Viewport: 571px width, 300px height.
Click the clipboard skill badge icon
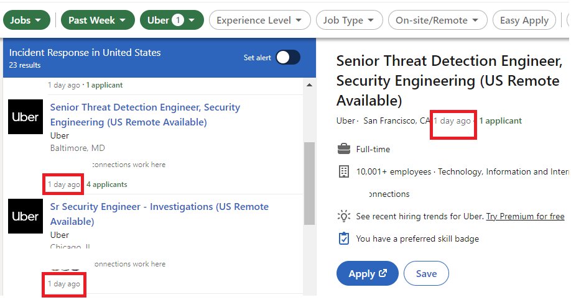point(344,239)
